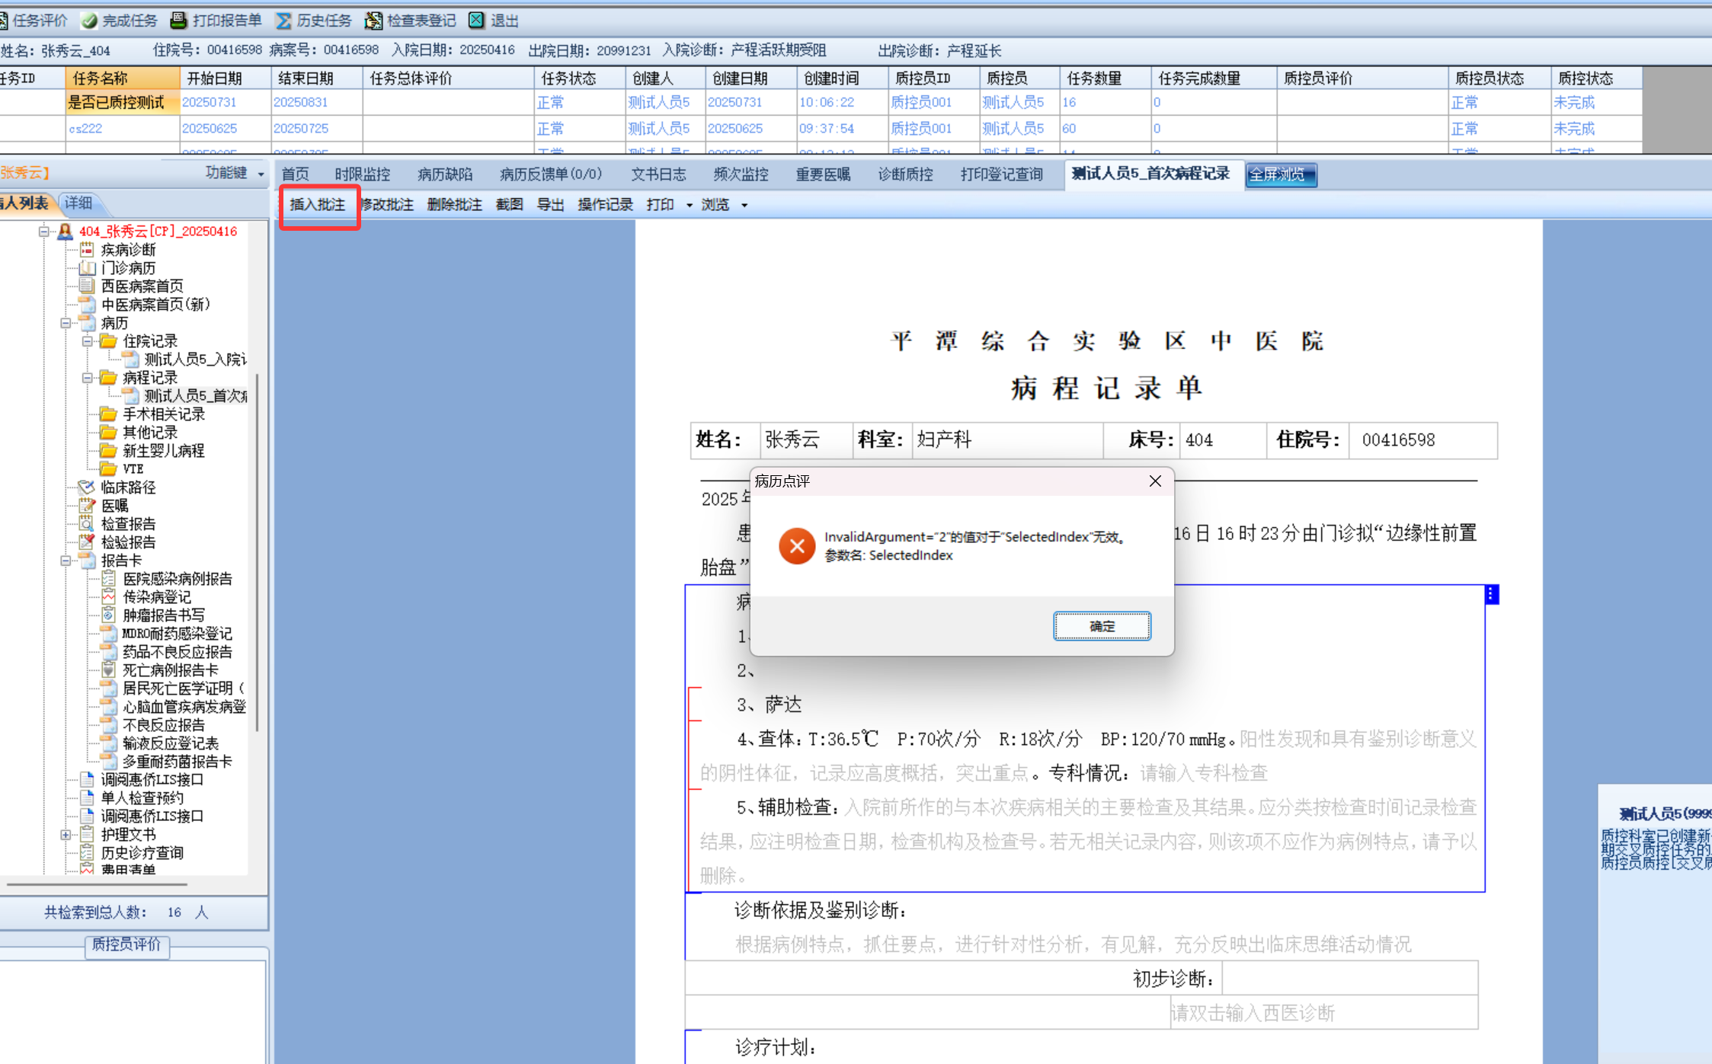The height and width of the screenshot is (1064, 1712).
Task: Click the 完成任务 green checkmark icon
Action: tap(90, 21)
